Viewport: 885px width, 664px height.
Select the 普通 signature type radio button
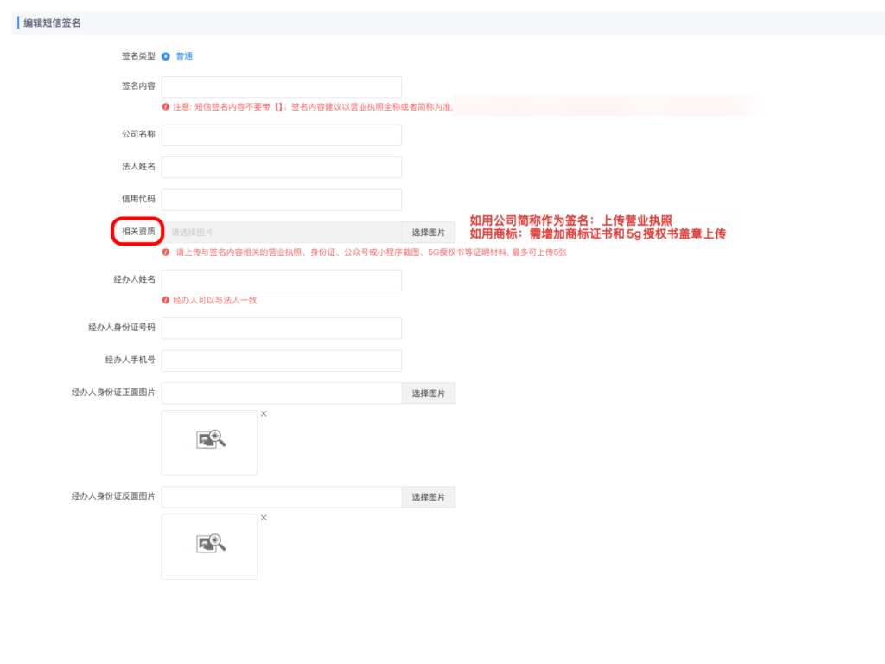pos(166,56)
